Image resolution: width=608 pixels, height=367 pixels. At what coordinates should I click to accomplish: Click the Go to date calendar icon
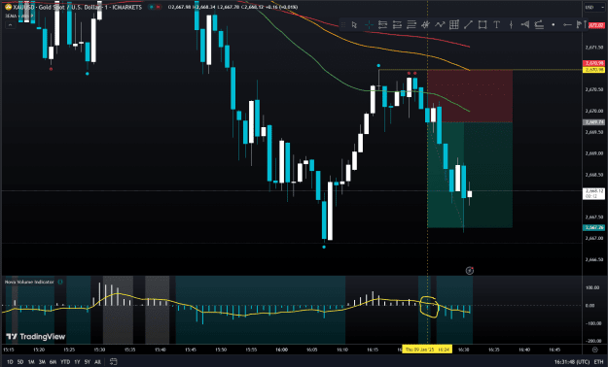point(113,361)
